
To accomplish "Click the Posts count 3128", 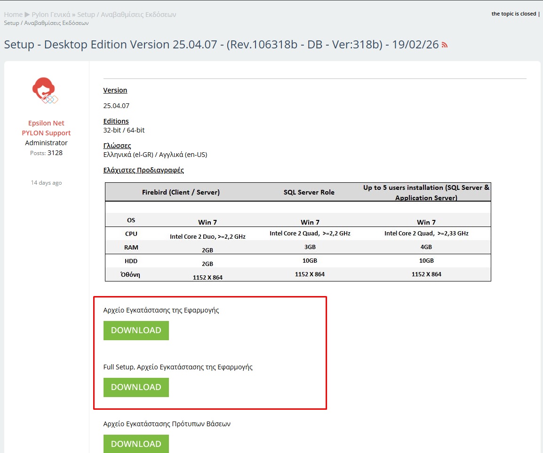I will [x=55, y=153].
